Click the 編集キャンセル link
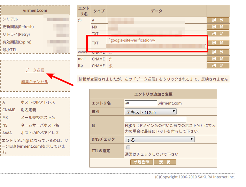The height and width of the screenshot is (187, 246). click(x=35, y=82)
